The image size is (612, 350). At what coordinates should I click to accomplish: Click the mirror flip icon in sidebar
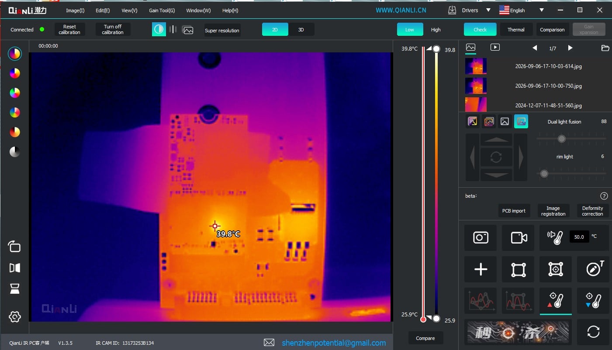pyautogui.click(x=15, y=268)
